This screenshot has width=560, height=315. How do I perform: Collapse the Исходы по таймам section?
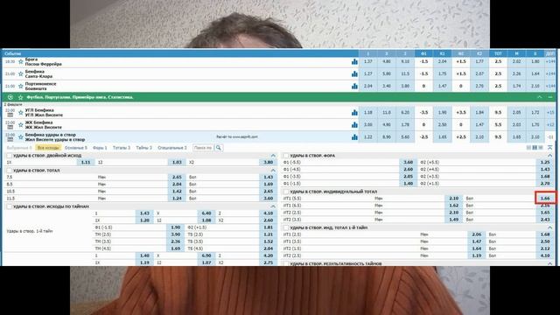point(273,206)
